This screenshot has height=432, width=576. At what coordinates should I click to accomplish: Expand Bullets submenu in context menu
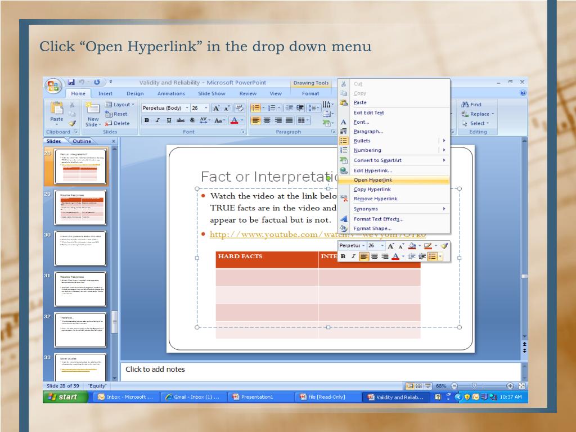coord(444,141)
